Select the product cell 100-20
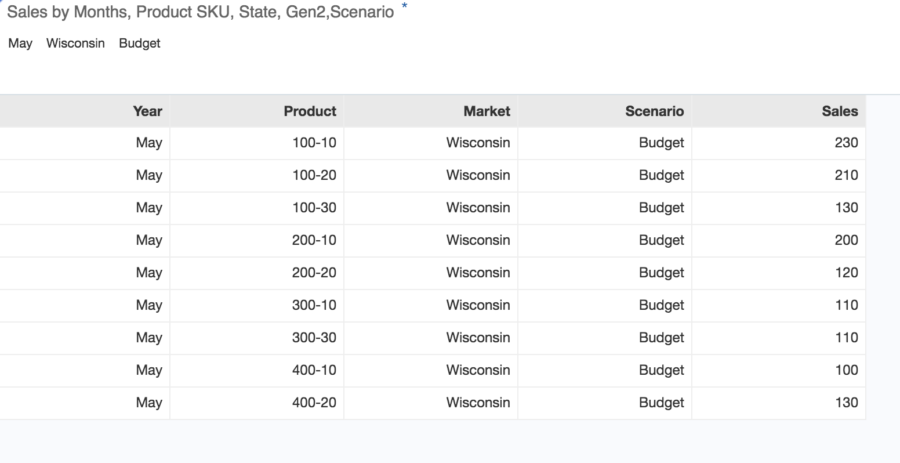Image resolution: width=900 pixels, height=463 pixels. [314, 175]
